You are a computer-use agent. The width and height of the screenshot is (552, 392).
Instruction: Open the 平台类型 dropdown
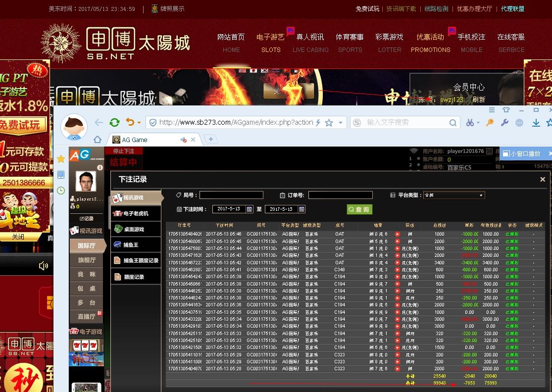click(x=454, y=195)
